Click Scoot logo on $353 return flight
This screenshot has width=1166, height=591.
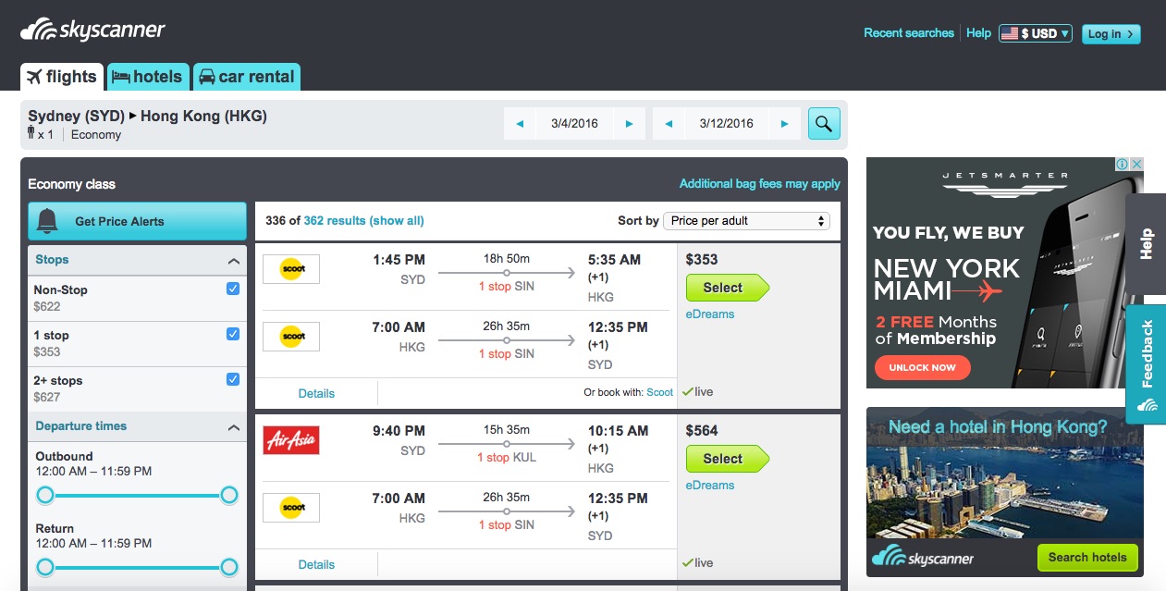[291, 337]
